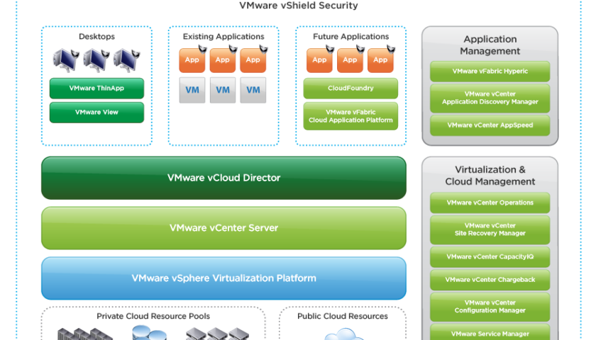Select VMware vCenter CapacityIQ

pyautogui.click(x=490, y=257)
